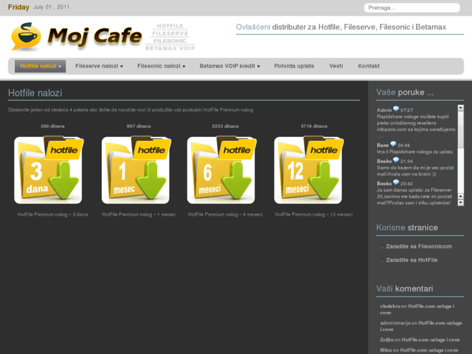This screenshot has height=354, width=472.
Task: Open Zaradite sa Filesonicom link
Action: 419,246
